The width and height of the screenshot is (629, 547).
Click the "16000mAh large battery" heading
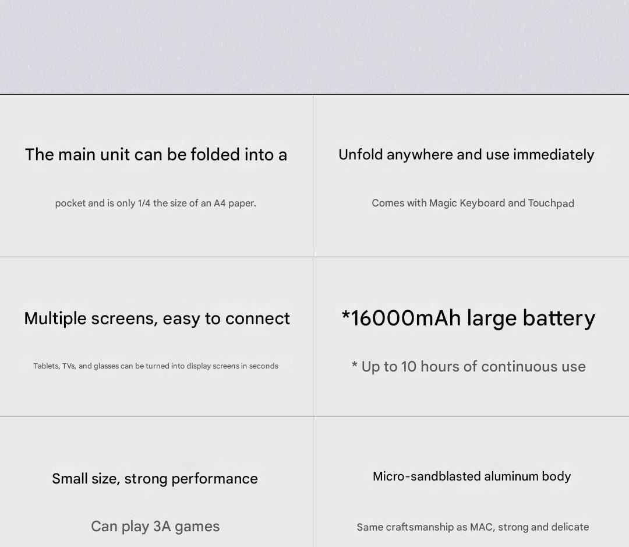point(468,318)
